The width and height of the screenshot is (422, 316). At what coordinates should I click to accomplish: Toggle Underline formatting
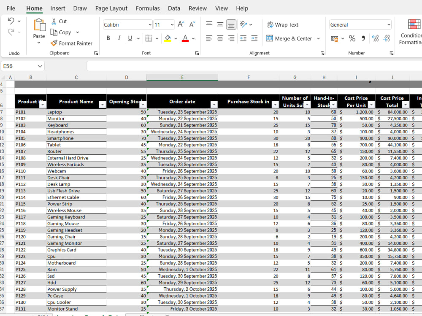coord(130,38)
